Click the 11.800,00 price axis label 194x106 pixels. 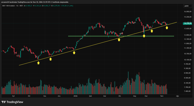coord(188,43)
